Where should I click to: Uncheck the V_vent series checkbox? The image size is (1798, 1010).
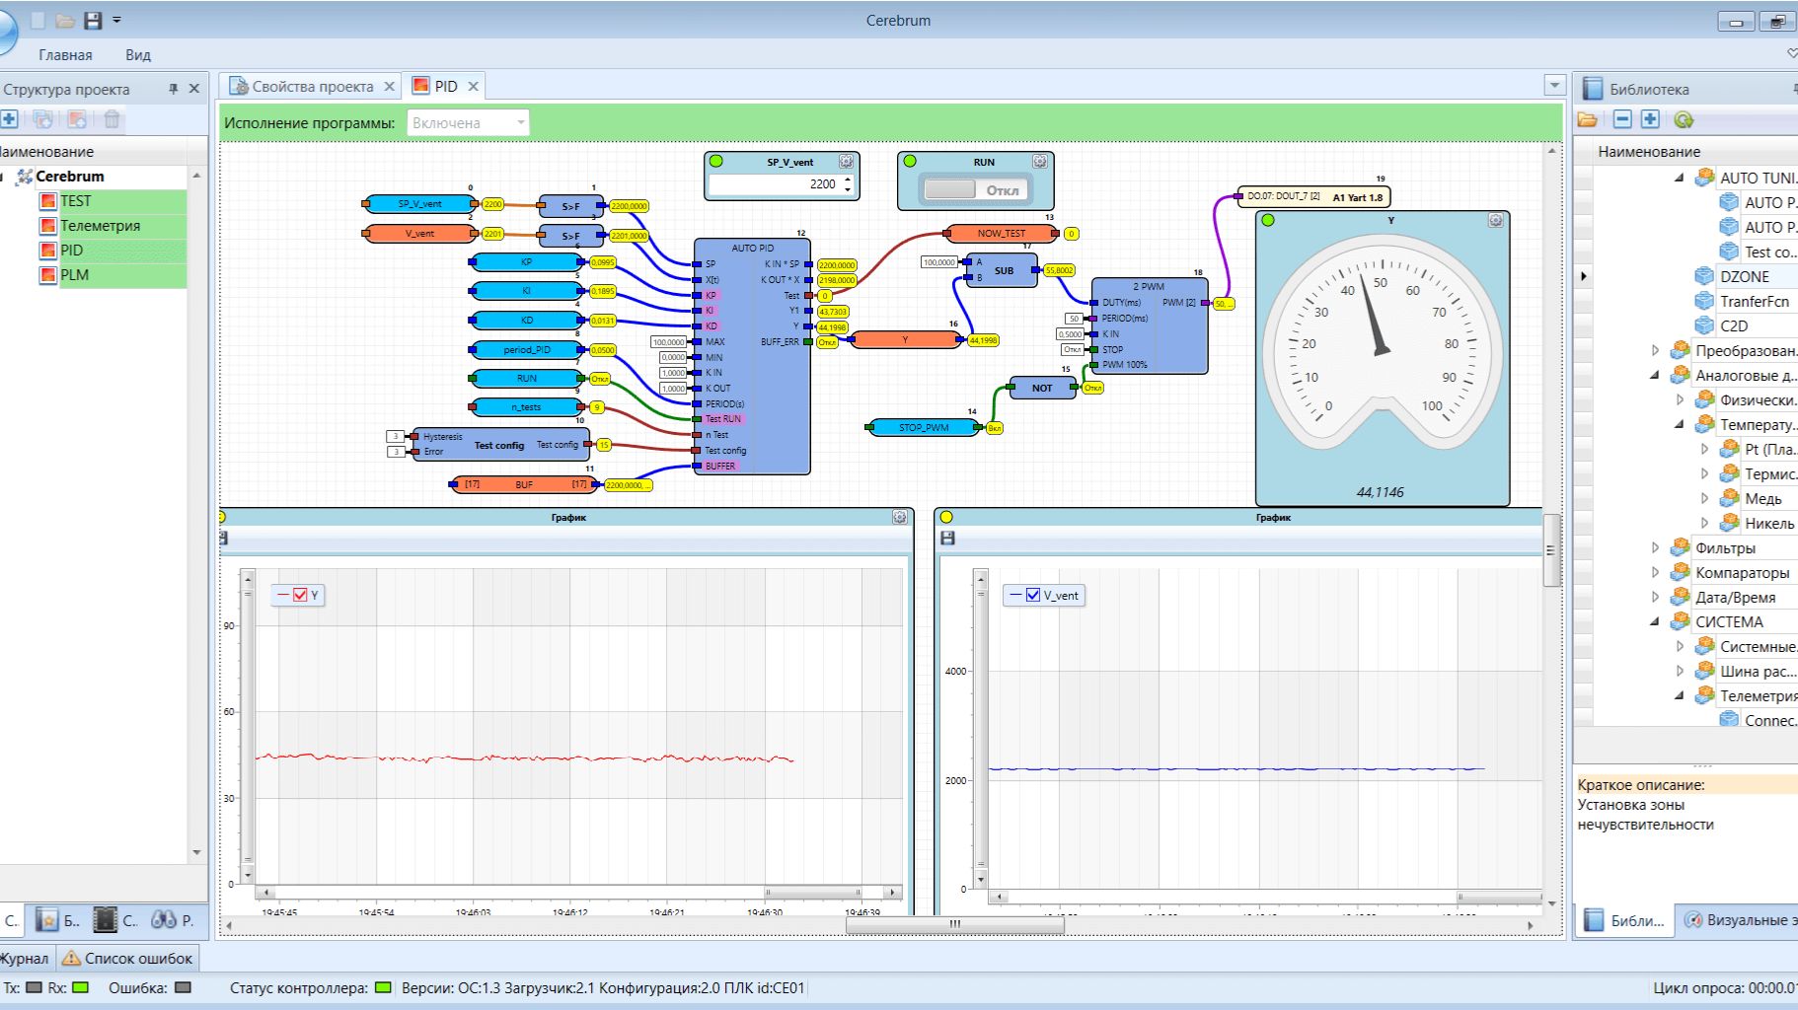pos(1033,595)
